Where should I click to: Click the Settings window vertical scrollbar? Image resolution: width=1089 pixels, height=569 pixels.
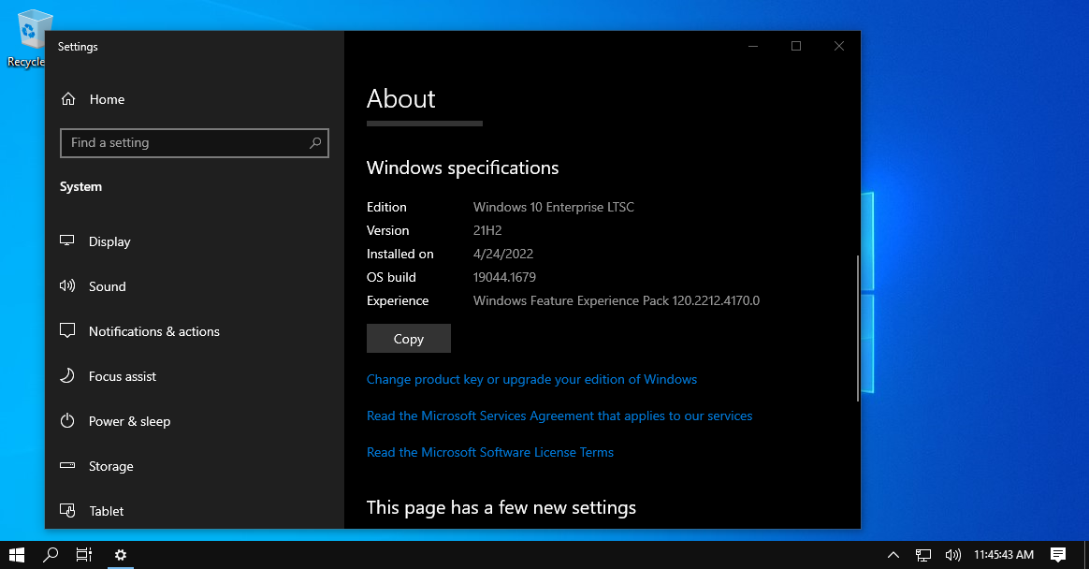[x=858, y=328]
